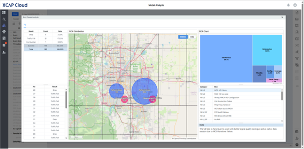Image resolution: width=304 pixels, height=149 pixels.
Task: Open the settings gear icon at bottom right
Action: (x=297, y=145)
